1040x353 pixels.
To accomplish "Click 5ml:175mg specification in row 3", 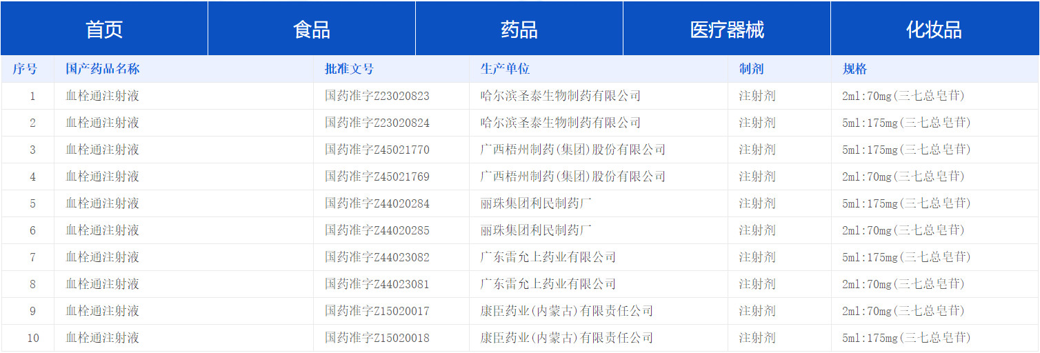I will [x=906, y=150].
